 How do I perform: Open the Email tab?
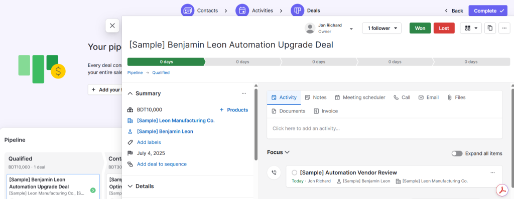pyautogui.click(x=429, y=97)
